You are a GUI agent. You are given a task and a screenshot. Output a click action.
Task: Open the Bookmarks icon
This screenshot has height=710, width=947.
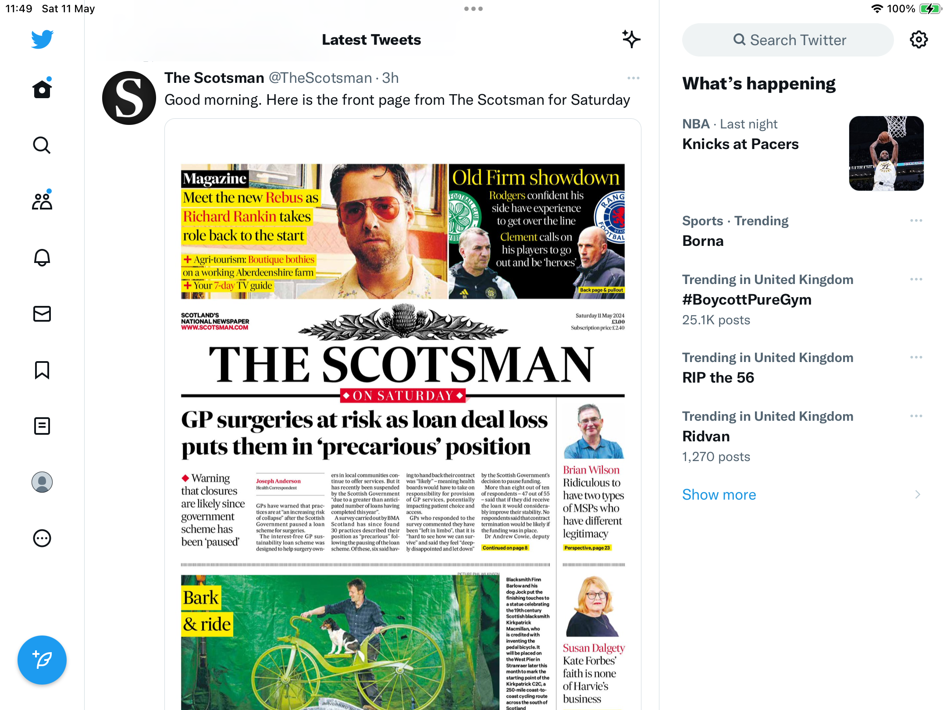pyautogui.click(x=42, y=369)
